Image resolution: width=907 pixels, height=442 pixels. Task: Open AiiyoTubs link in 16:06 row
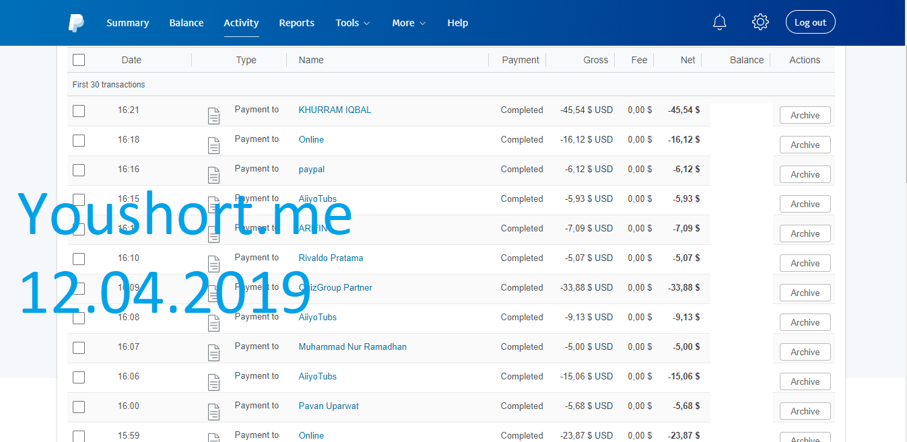coord(318,376)
